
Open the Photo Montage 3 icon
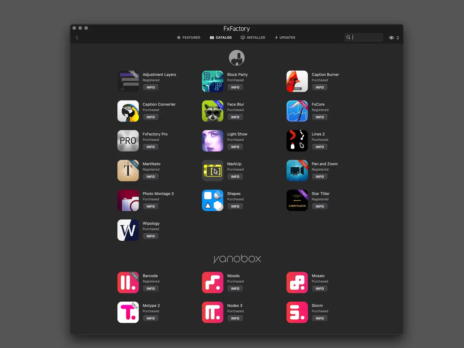coord(128,200)
